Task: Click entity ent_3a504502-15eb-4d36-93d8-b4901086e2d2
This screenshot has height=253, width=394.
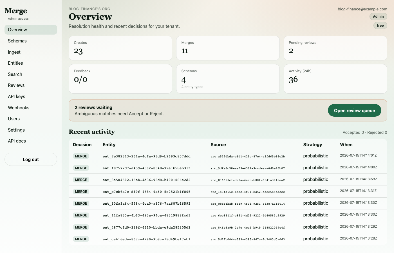Action: point(147,180)
